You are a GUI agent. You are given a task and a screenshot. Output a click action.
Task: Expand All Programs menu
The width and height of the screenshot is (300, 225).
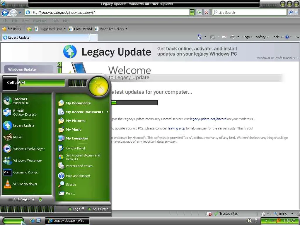pos(27,199)
